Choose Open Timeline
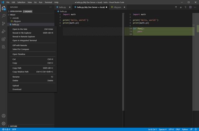The height and width of the screenshot is (131, 199). [x=33, y=54]
